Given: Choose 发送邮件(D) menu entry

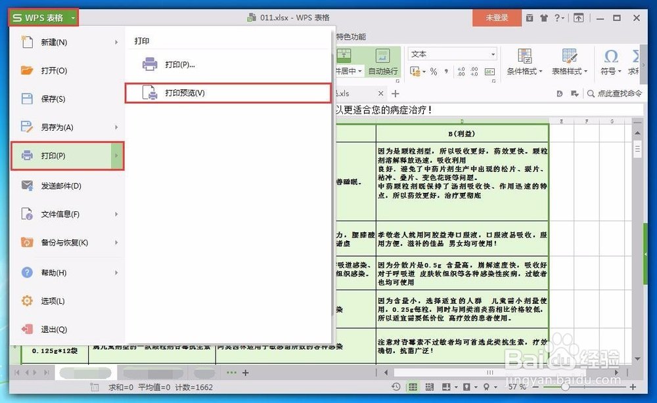Looking at the screenshot, I should point(67,186).
